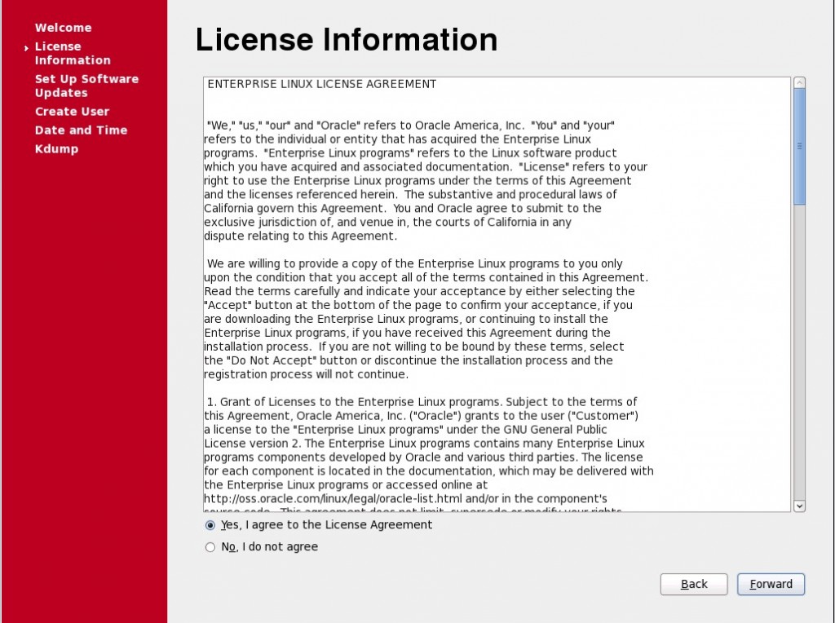835x623 pixels.
Task: Click the Back button
Action: pyautogui.click(x=693, y=584)
